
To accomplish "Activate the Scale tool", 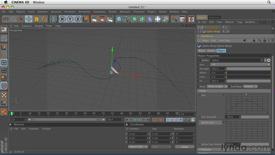I will click(x=36, y=19).
